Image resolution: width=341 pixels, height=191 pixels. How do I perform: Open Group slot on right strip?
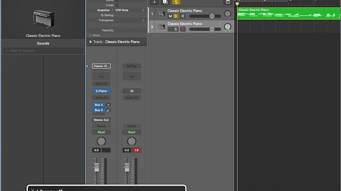coord(132,126)
